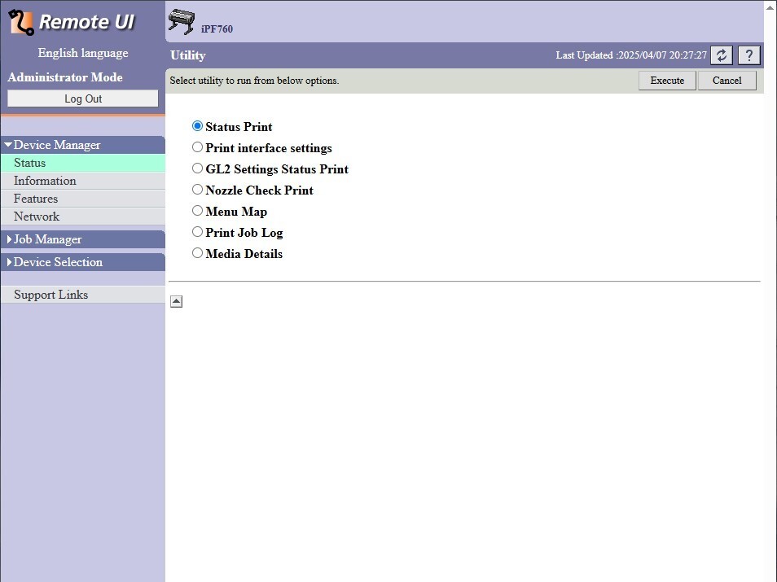
Task: Open the Network menu item
Action: click(37, 217)
